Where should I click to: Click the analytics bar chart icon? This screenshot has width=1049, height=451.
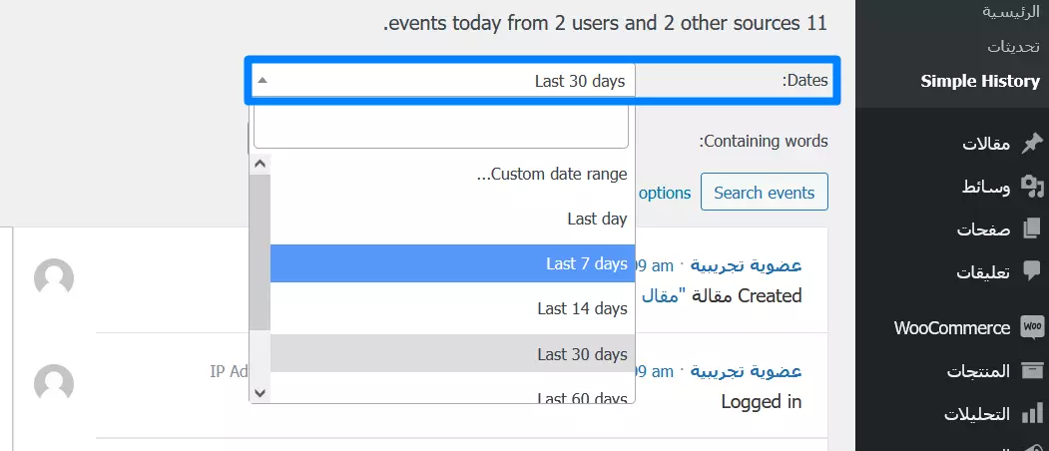tap(1032, 413)
